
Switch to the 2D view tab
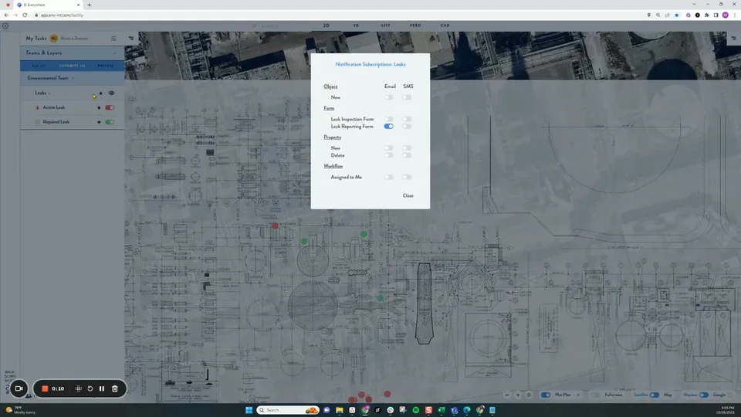pos(327,25)
